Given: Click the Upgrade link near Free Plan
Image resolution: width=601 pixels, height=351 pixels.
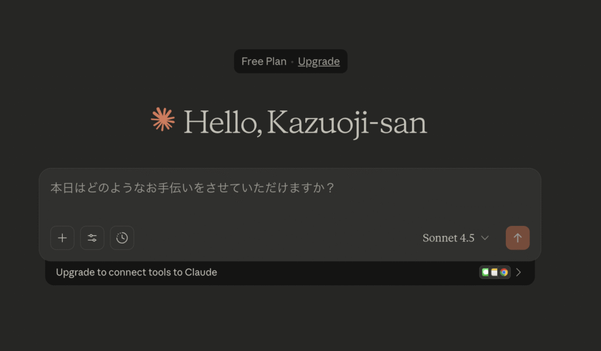Looking at the screenshot, I should click(x=319, y=62).
